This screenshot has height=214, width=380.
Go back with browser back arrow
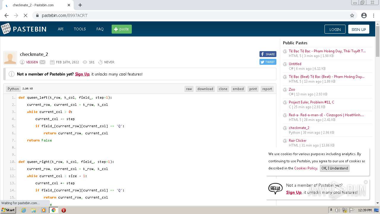[7, 15]
